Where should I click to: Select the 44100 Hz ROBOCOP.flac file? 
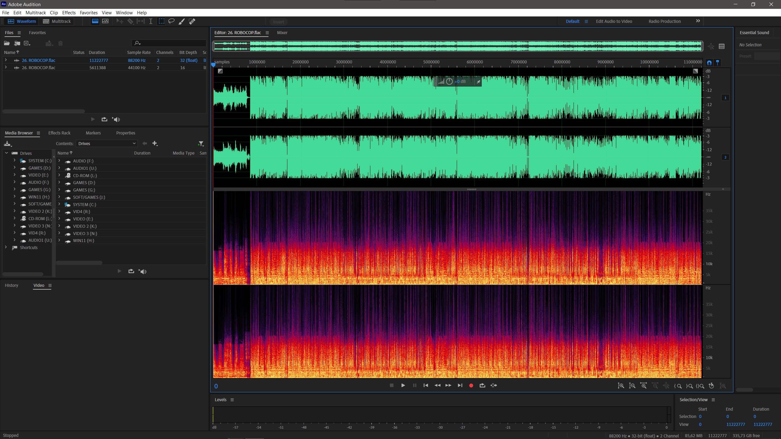38,68
